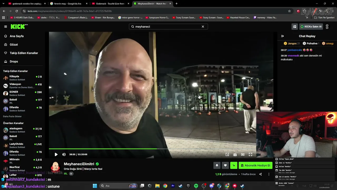Open 'Conqueror's Blade' bookmark
This screenshot has width=337, height=190.
[76, 18]
